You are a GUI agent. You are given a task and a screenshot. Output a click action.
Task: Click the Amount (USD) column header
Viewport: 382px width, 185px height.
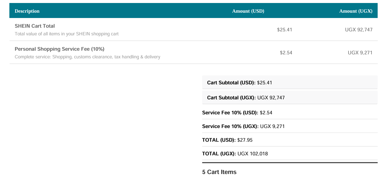248,11
